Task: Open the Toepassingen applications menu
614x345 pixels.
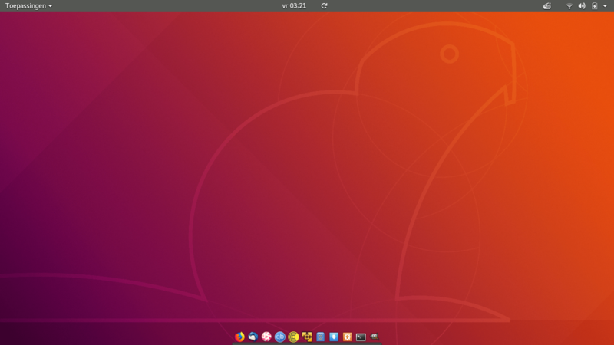Action: point(28,6)
